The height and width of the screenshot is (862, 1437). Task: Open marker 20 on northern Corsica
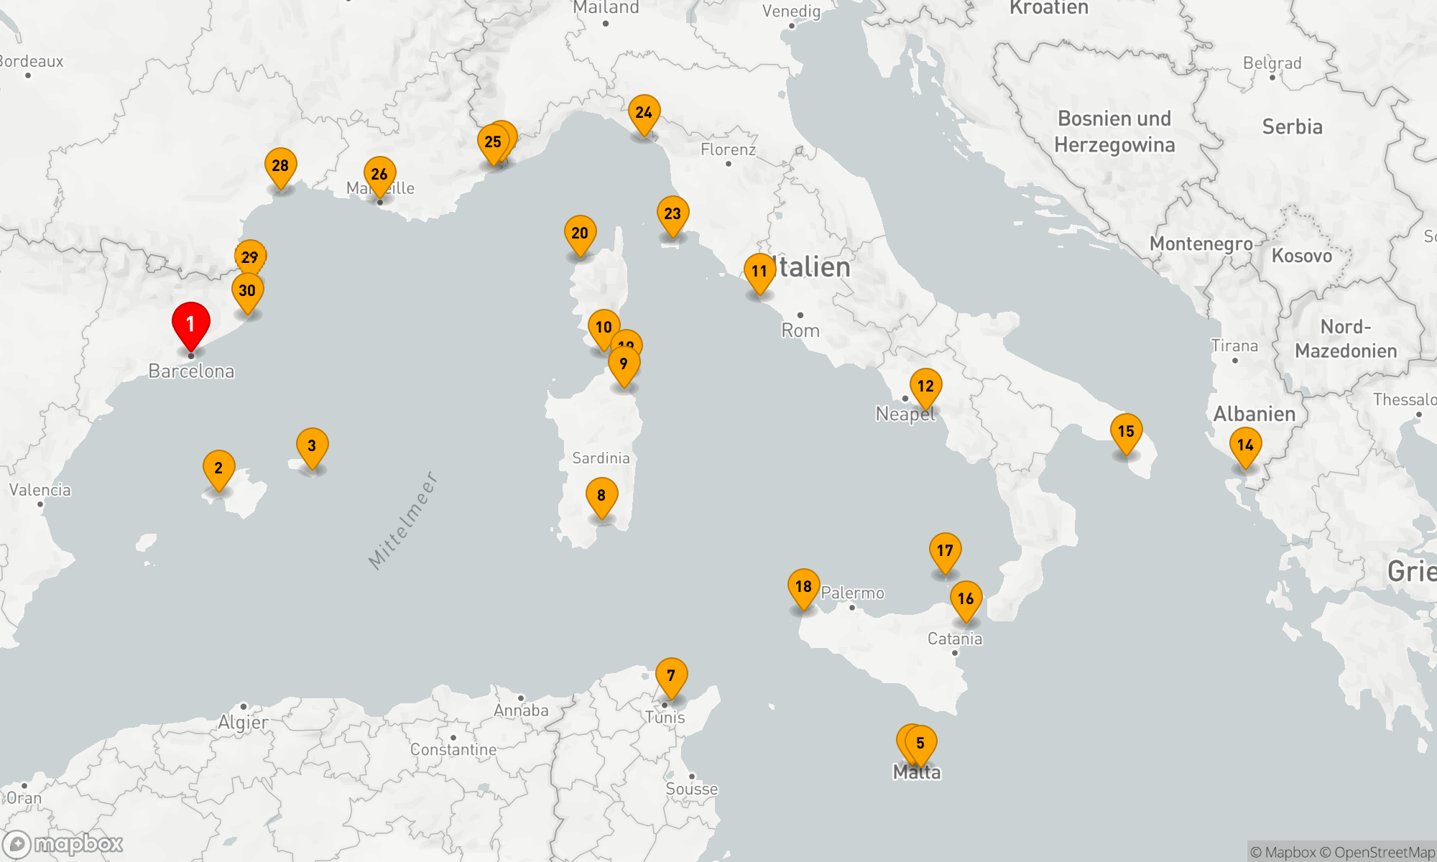pos(581,231)
